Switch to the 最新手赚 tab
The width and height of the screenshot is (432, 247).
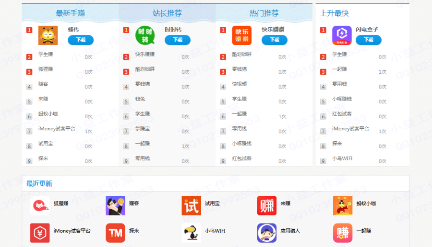click(x=70, y=13)
